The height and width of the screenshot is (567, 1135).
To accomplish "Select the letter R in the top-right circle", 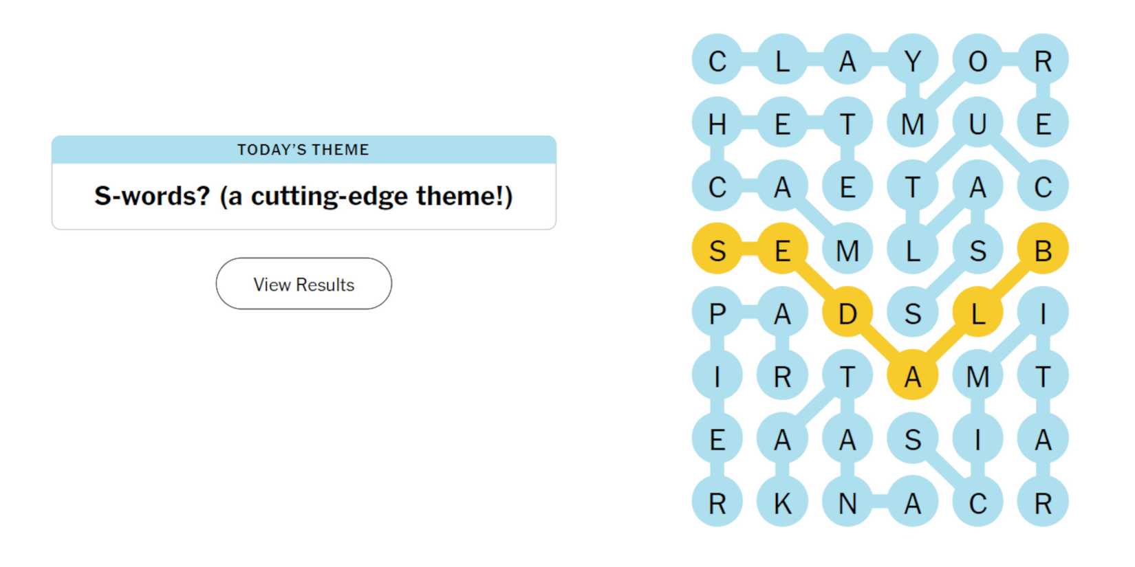I will [x=1044, y=62].
